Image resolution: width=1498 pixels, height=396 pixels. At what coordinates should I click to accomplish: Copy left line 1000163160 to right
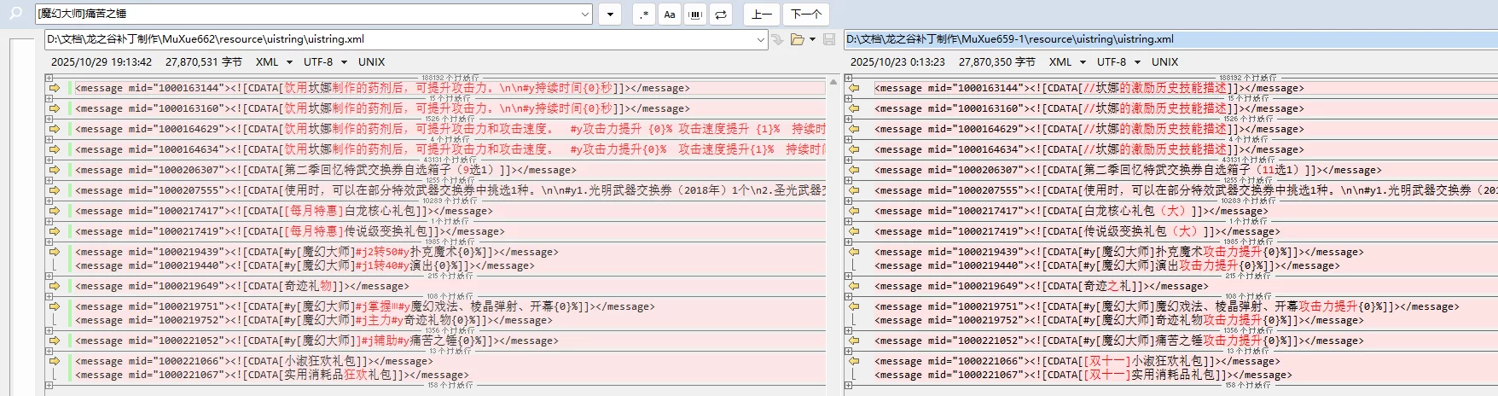click(x=55, y=108)
